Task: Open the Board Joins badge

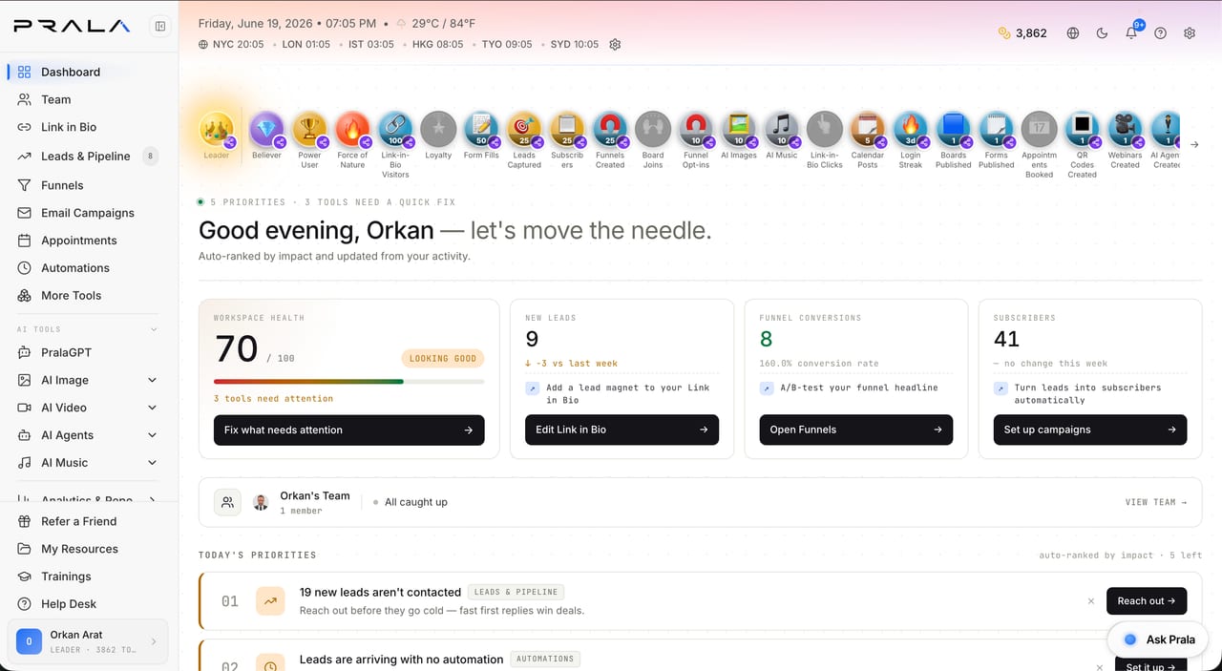Action: point(653,129)
